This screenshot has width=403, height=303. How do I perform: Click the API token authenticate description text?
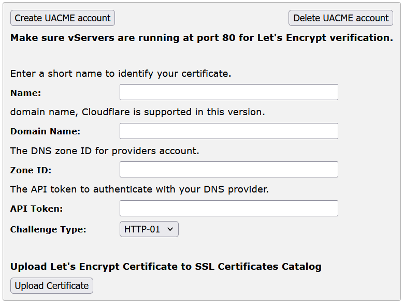(139, 189)
